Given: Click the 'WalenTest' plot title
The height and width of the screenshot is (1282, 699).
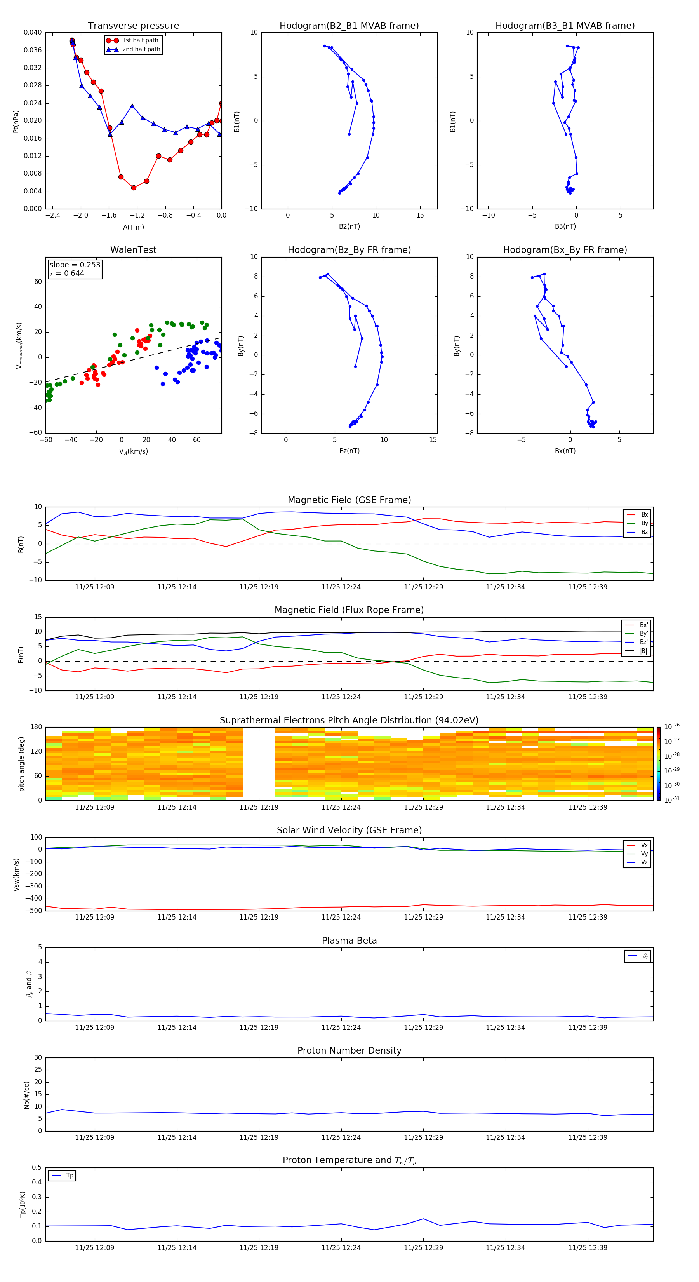Looking at the screenshot, I should coord(133,250).
